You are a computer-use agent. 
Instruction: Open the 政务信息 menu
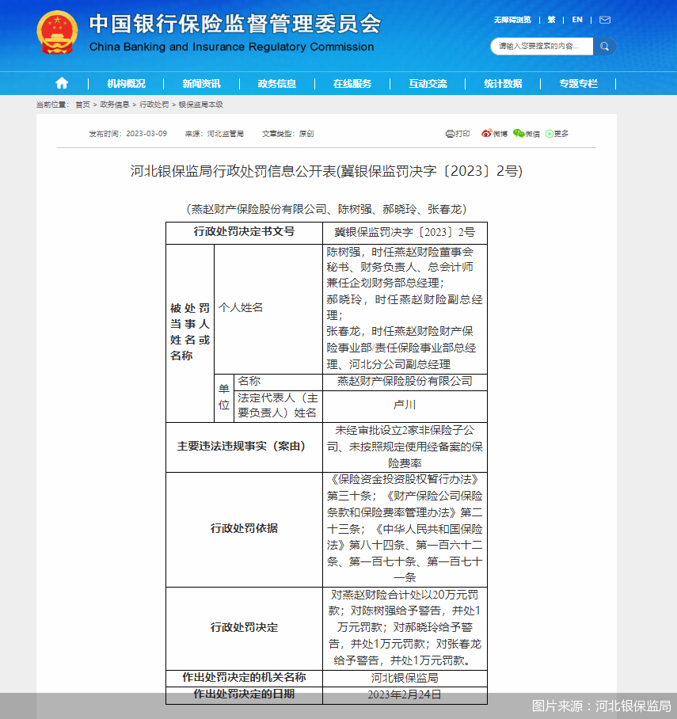276,83
